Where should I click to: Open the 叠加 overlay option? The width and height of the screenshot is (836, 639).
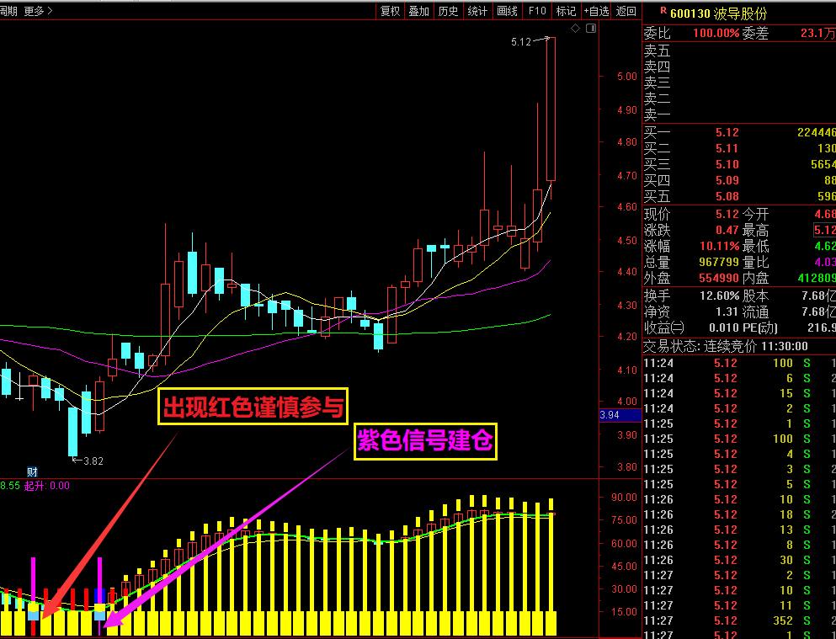coord(419,11)
